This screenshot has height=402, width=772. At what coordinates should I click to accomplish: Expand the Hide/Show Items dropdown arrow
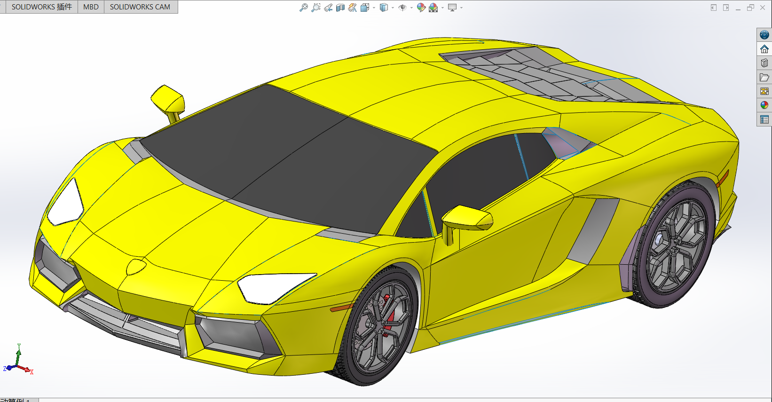[411, 8]
